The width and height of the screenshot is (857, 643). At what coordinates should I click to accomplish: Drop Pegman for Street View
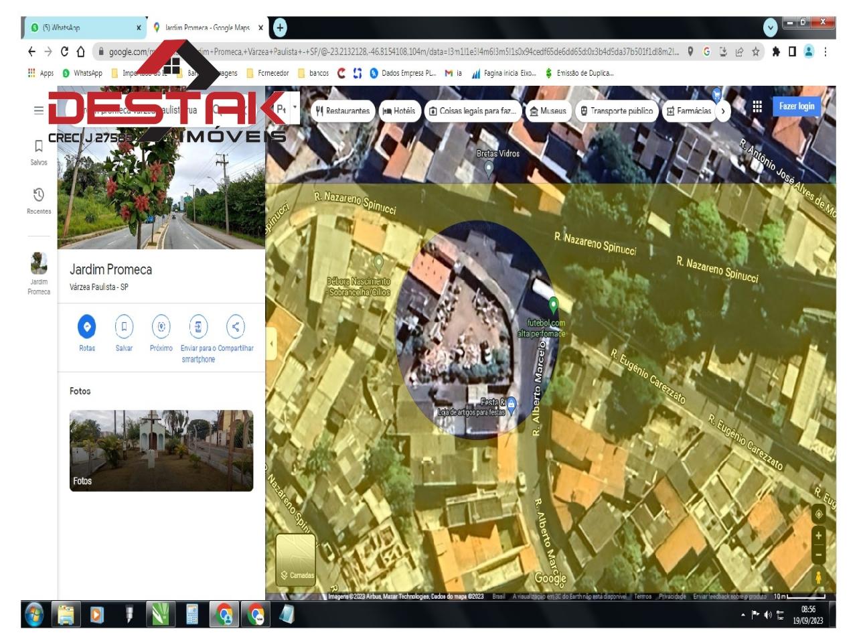[x=818, y=577]
